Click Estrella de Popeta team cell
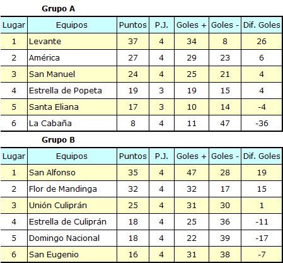 tap(72, 91)
